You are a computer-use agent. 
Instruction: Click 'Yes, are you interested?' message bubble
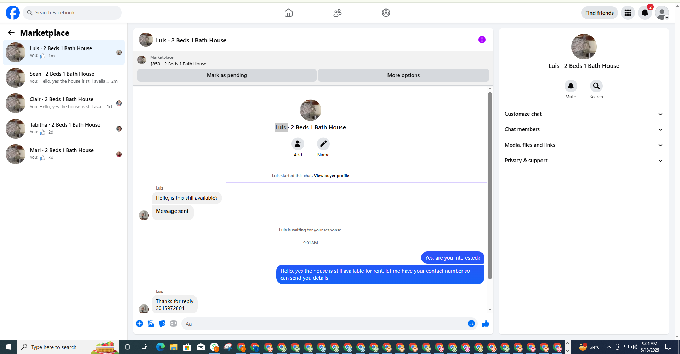(453, 258)
